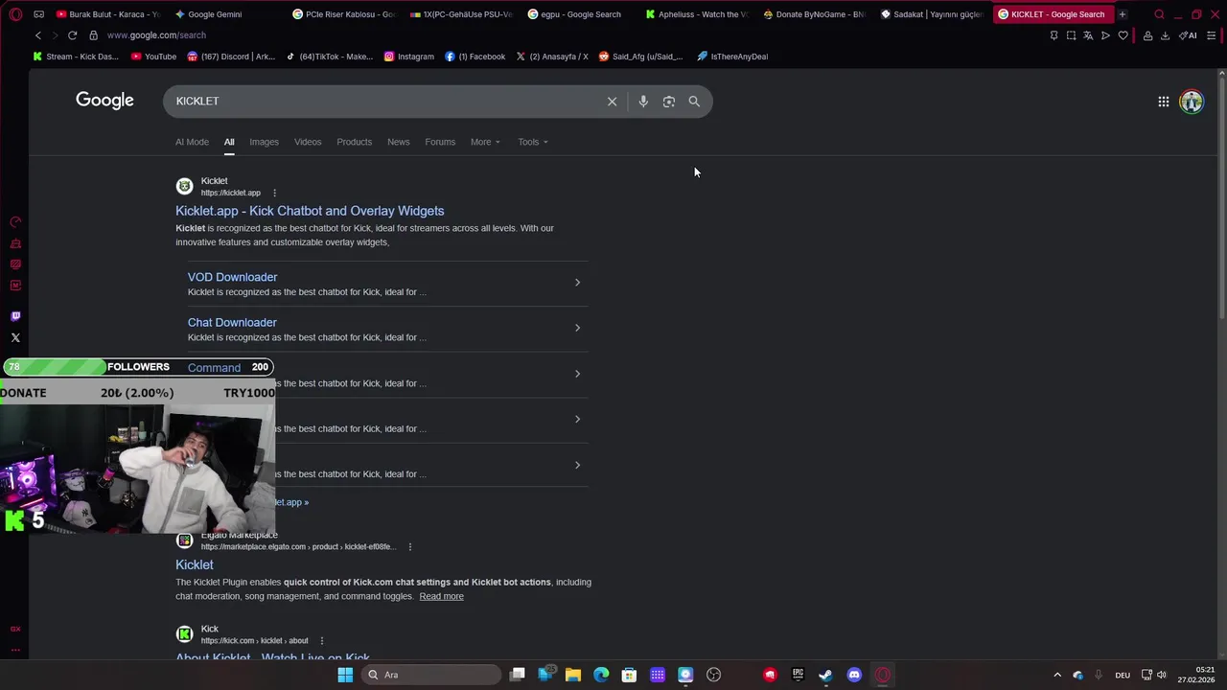This screenshot has width=1227, height=690.
Task: Open browser downloads panel
Action: coord(1165,35)
